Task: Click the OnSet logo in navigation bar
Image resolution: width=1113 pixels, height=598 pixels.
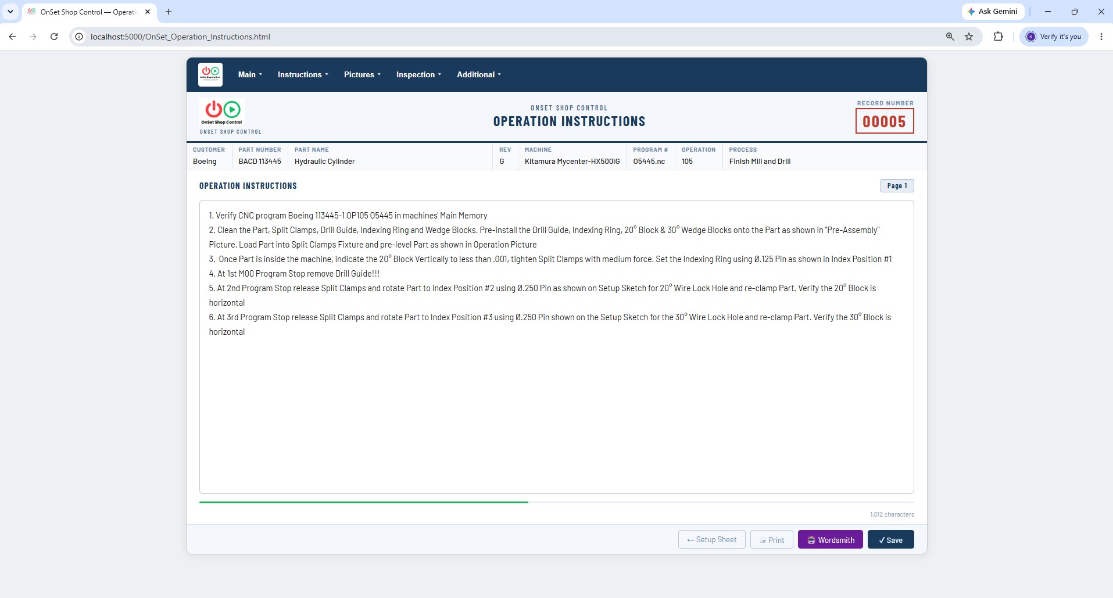Action: click(210, 74)
